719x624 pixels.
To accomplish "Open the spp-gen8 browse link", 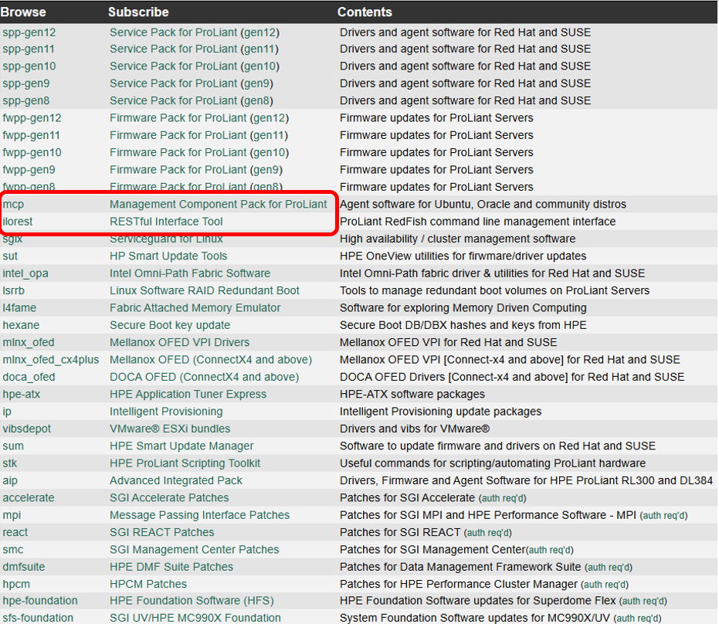I will 26,101.
